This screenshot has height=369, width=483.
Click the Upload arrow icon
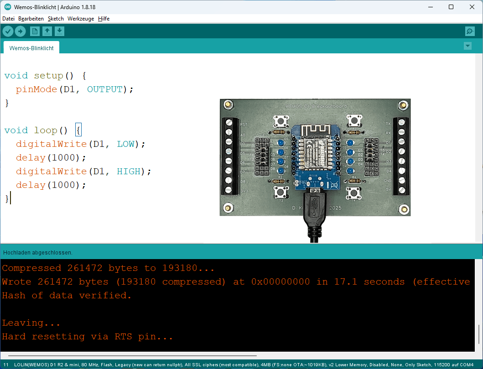click(x=21, y=31)
